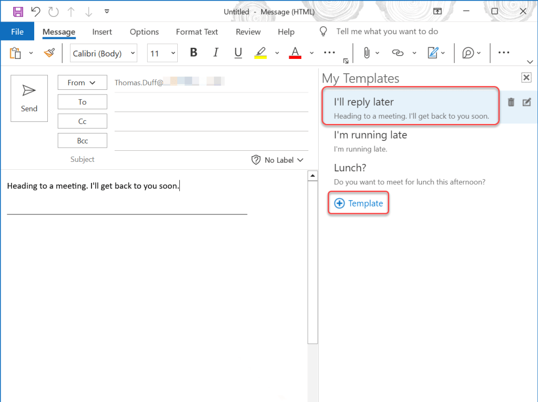Toggle Underline formatting
The image size is (538, 402).
(x=238, y=53)
